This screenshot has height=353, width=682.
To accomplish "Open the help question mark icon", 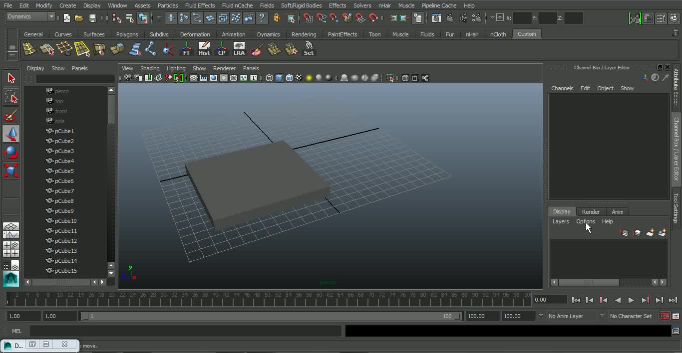I will tap(262, 18).
